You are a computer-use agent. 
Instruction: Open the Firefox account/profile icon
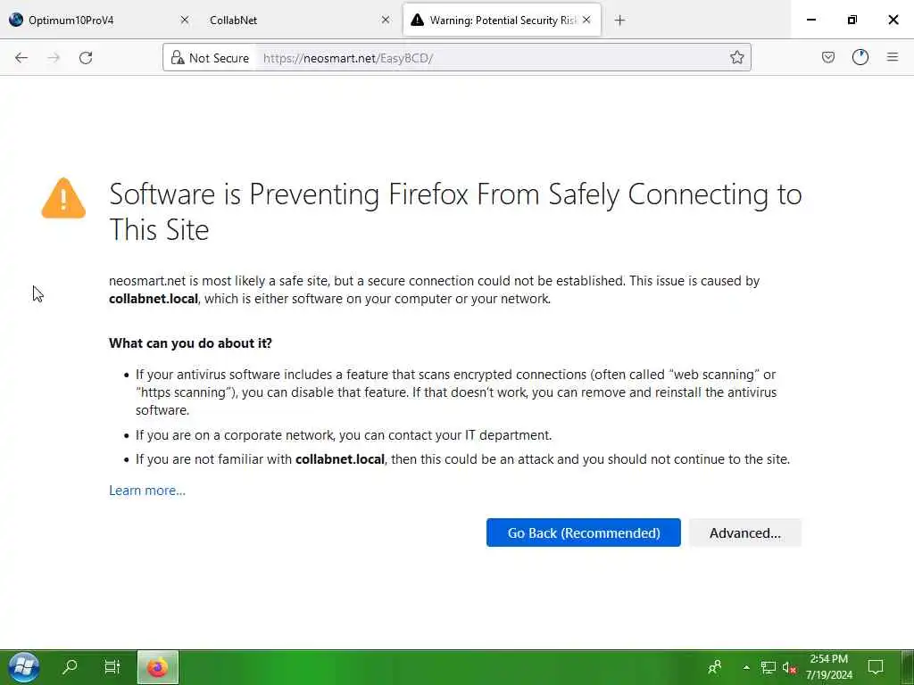pyautogui.click(x=860, y=57)
